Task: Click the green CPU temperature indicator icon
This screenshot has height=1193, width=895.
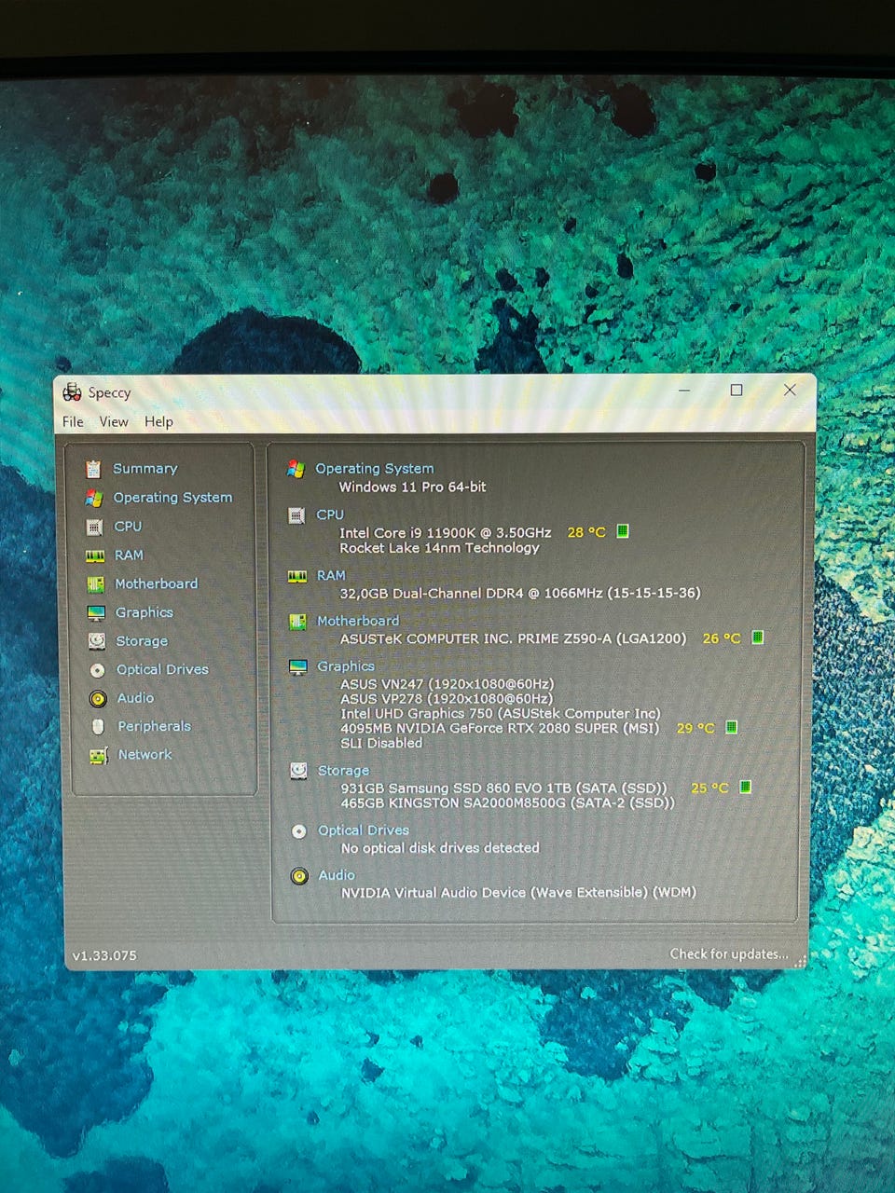Action: pos(623,531)
